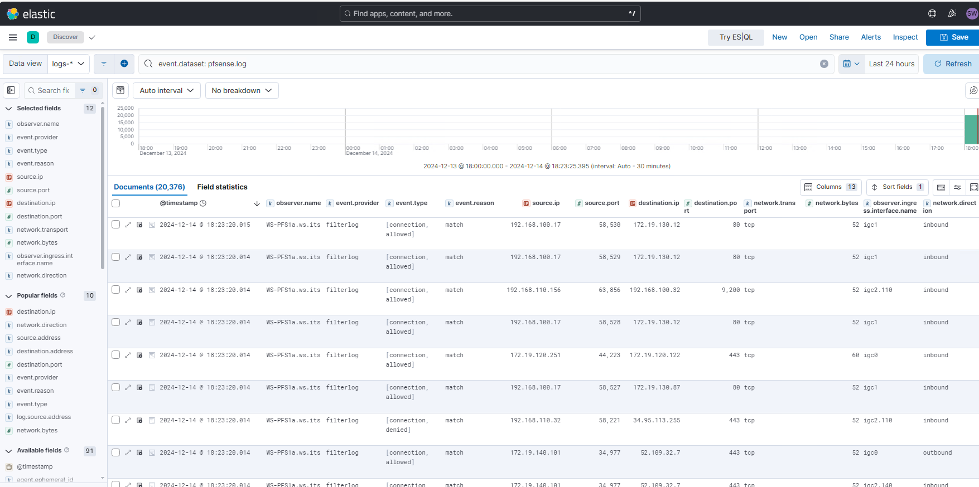Switch to the Field statistics tab
Screen dimensions: 979x487
coord(222,187)
